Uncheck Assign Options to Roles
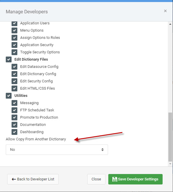Viewport: 173px width, 192px height. click(14, 38)
